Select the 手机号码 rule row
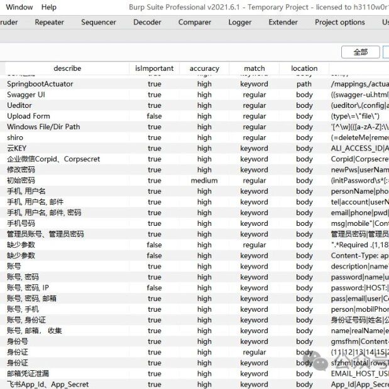389x389 pixels. pyautogui.click(x=194, y=223)
